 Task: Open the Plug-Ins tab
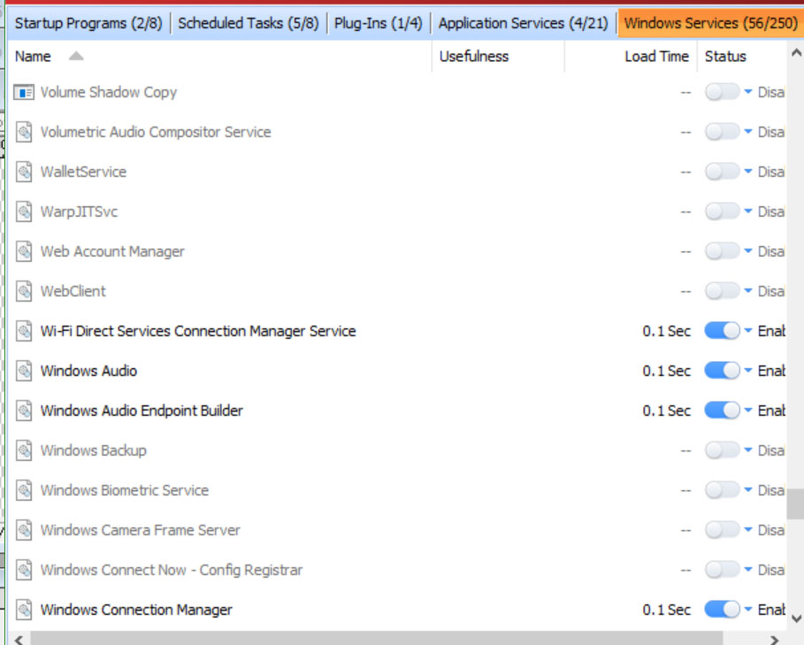click(x=379, y=23)
